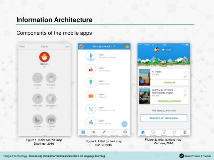Screen dimensions: 214x160
Task: Click the Mas espere, tem mais! text
Action: [x=164, y=111]
